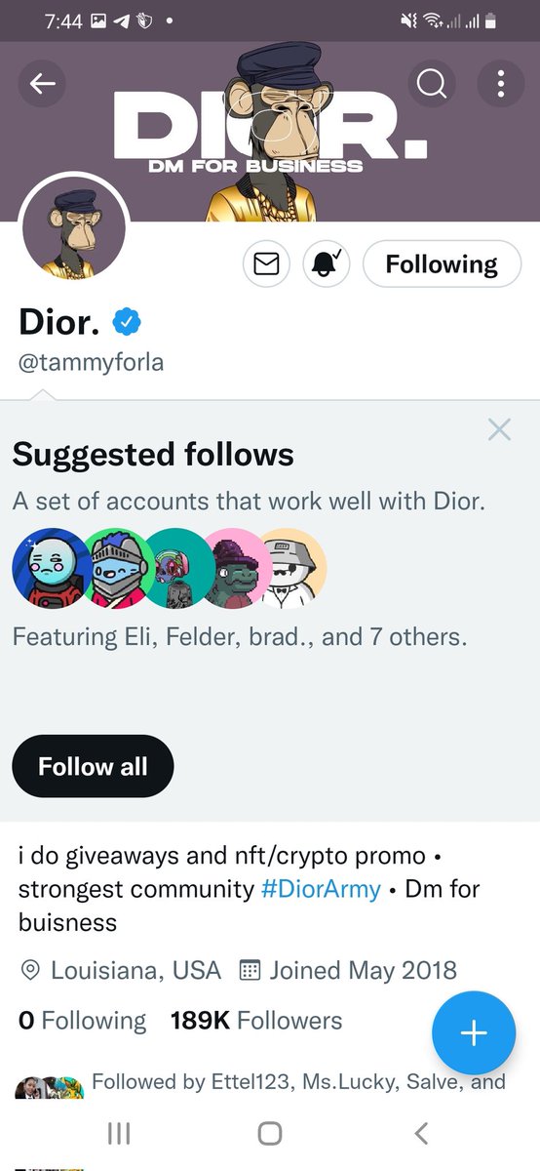
Task: Open the blue astronaut suggested avatar
Action: tap(44, 569)
